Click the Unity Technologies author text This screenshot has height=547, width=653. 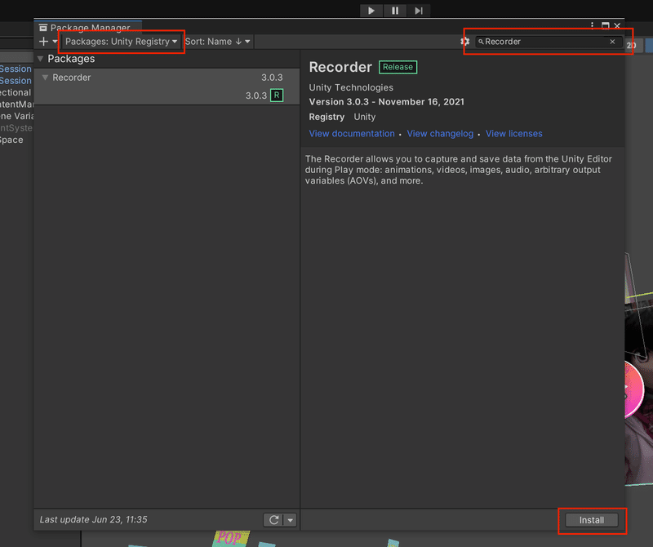[351, 87]
